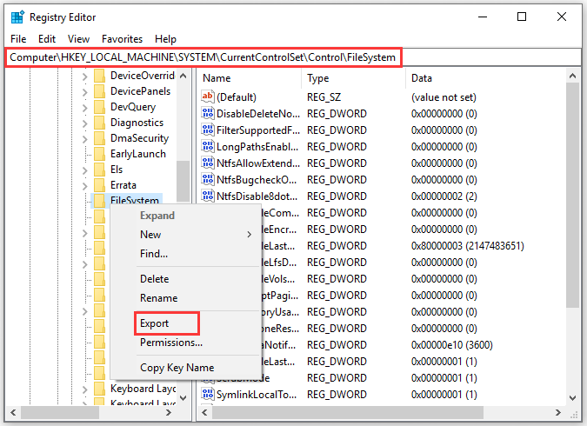
Task: Click the data value 0x80000003 (2147483651)
Action: (x=467, y=245)
